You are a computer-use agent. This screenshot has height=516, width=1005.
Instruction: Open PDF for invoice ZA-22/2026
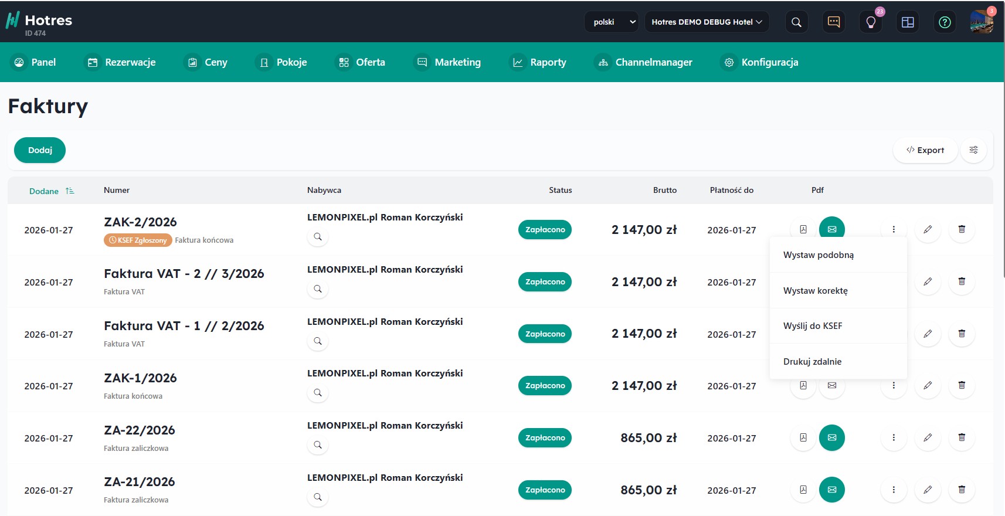point(803,437)
